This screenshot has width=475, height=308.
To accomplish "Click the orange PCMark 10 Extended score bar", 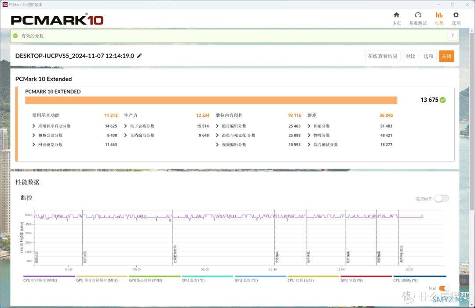I will point(211,100).
